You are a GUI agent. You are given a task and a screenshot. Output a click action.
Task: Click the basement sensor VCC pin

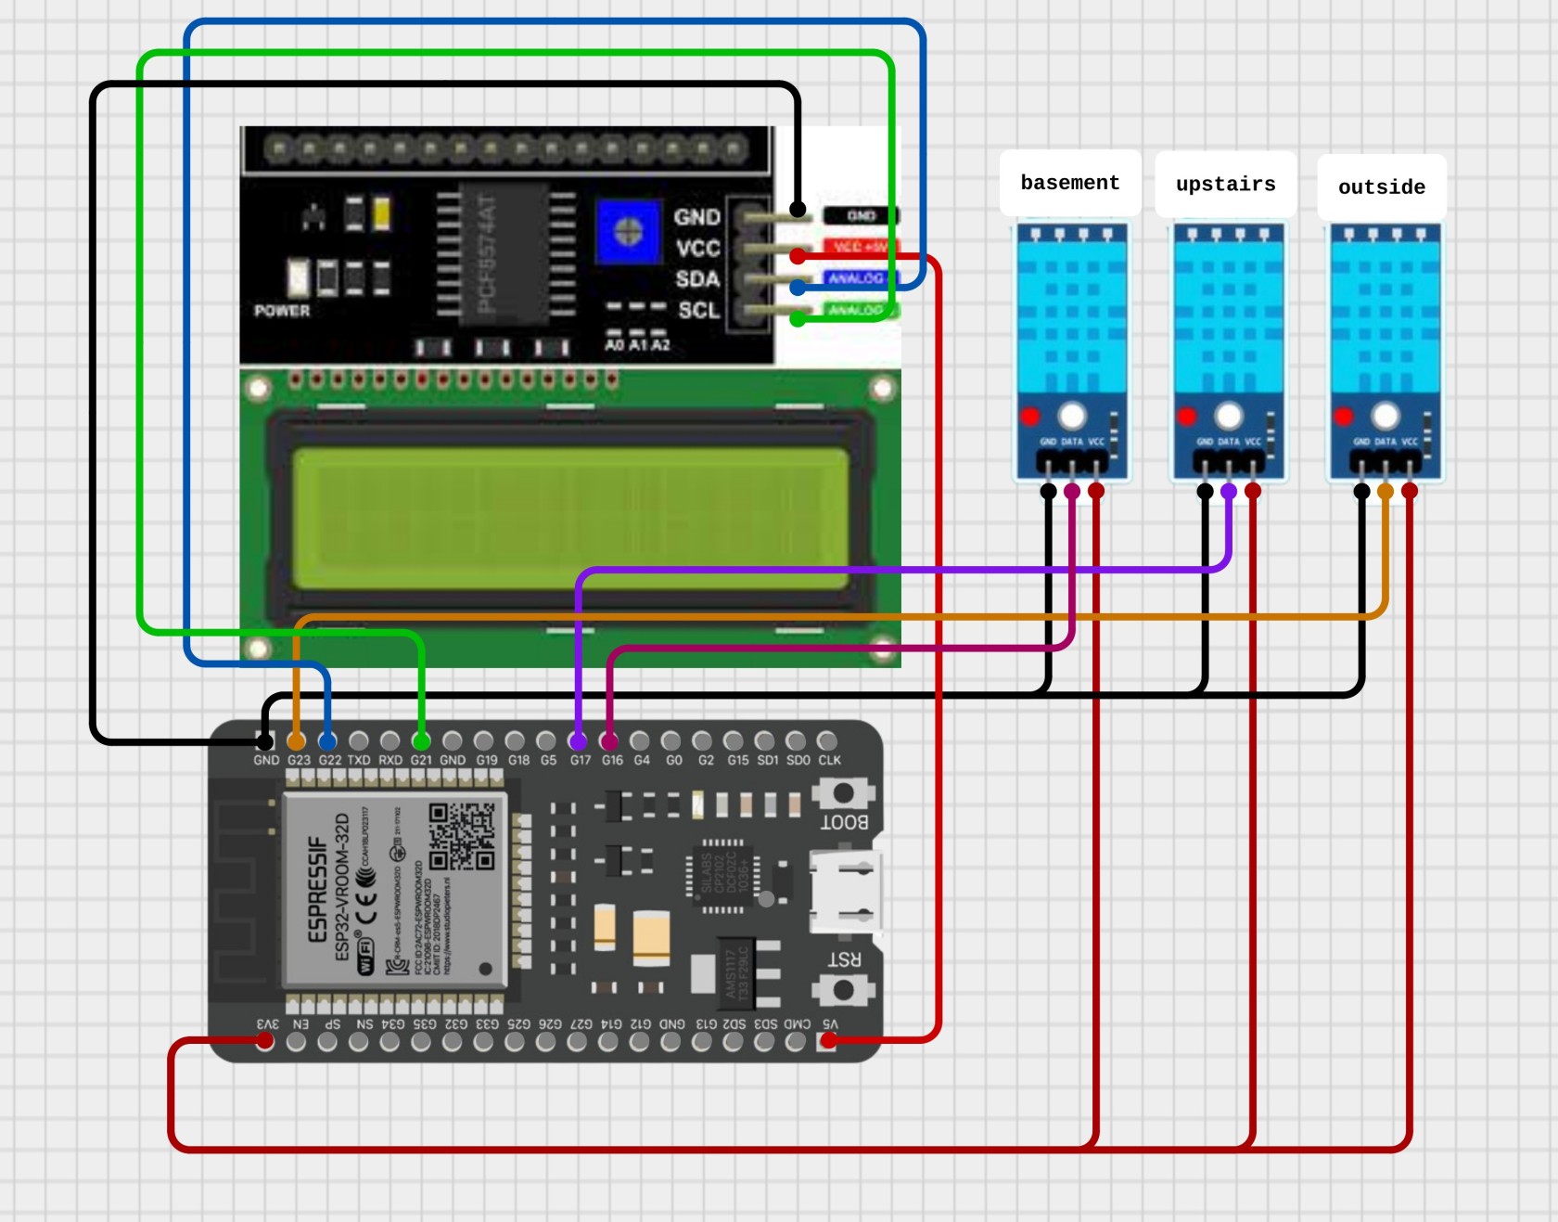1096,491
